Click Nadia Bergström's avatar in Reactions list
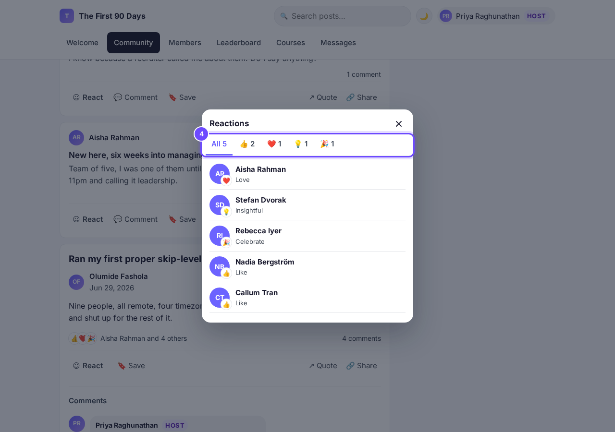This screenshot has height=432, width=615. pos(220,266)
